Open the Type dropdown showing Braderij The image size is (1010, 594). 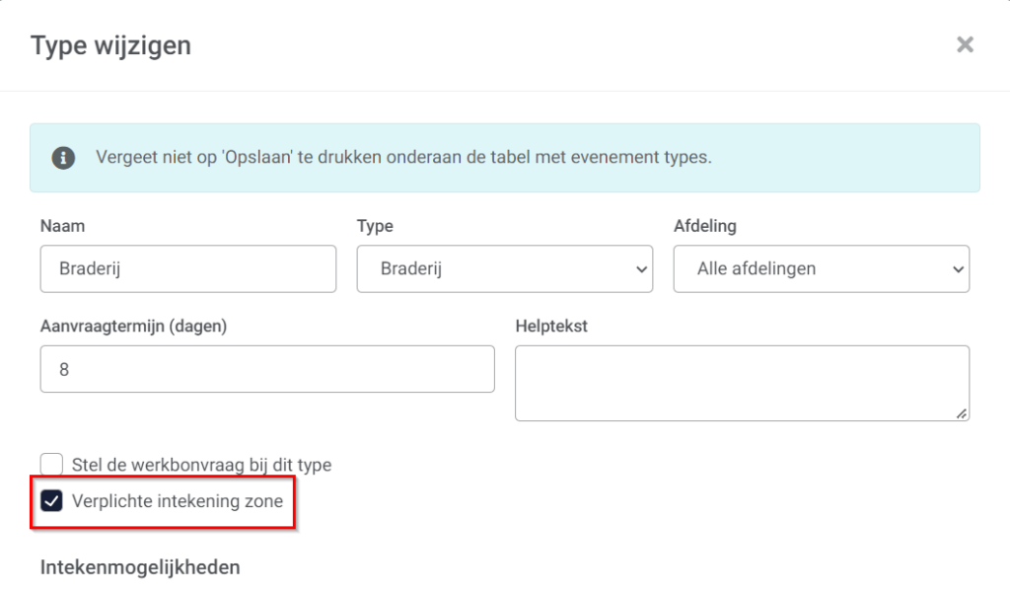[505, 268]
